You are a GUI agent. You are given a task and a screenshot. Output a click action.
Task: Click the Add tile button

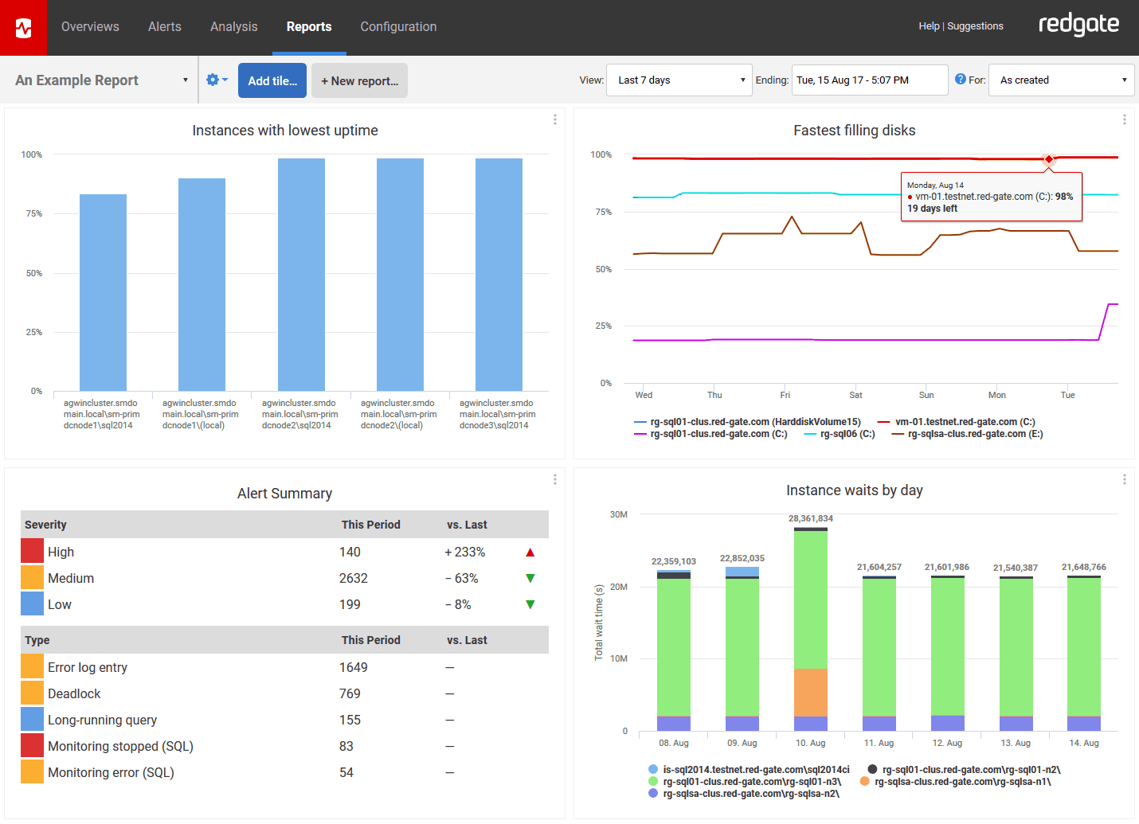tap(272, 80)
